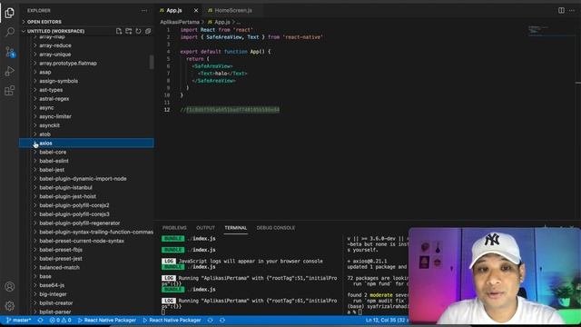Open the Search view in activity bar

click(x=10, y=33)
